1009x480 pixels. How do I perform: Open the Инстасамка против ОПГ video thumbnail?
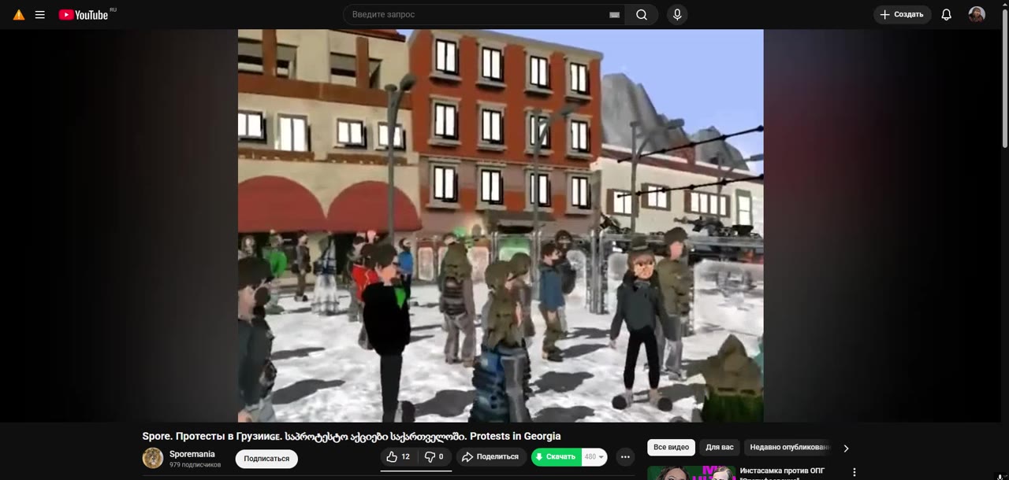pyautogui.click(x=691, y=473)
